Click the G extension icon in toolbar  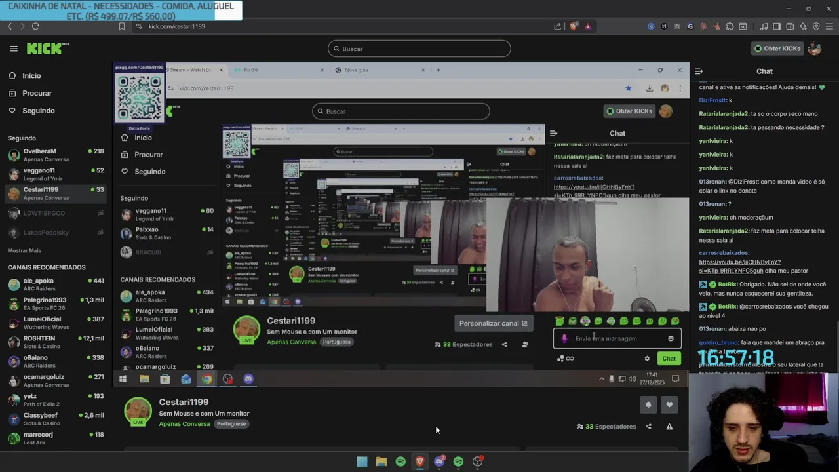(690, 26)
